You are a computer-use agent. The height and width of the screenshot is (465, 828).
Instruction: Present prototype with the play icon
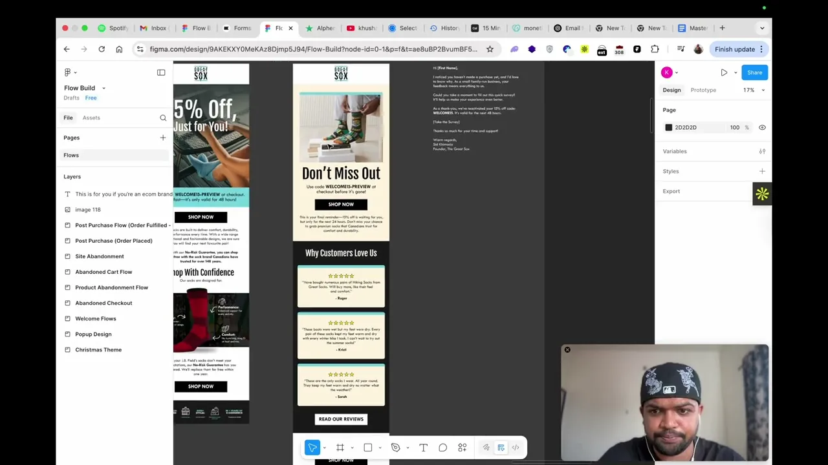(724, 72)
